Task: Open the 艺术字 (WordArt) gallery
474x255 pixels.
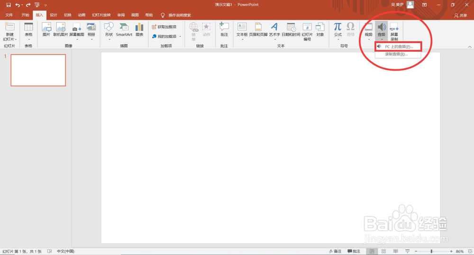Action: click(274, 31)
